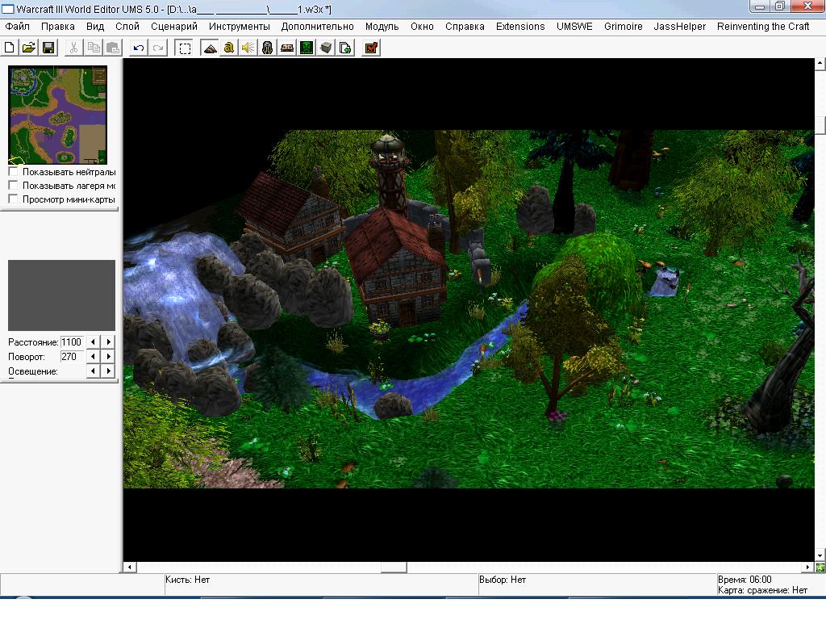Open the UMSWE menu
This screenshot has width=826, height=620.
pyautogui.click(x=574, y=27)
